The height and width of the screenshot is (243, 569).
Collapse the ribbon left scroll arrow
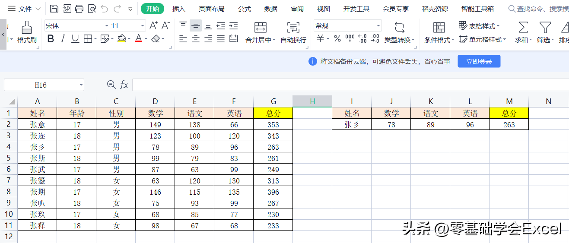click(x=3, y=35)
